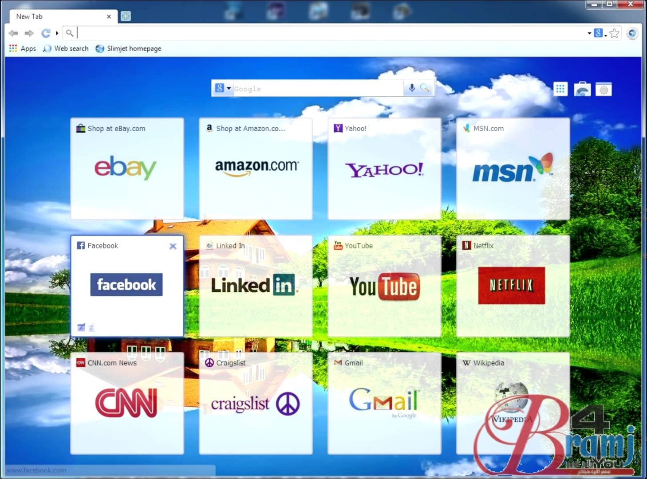This screenshot has height=479, width=647.
Task: Open the CNN.com News tile
Action: point(127,403)
